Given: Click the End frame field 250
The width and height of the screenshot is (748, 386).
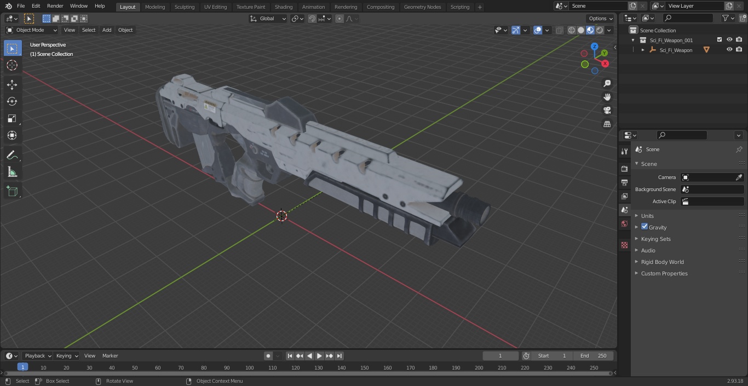Looking at the screenshot, I should tap(594, 356).
